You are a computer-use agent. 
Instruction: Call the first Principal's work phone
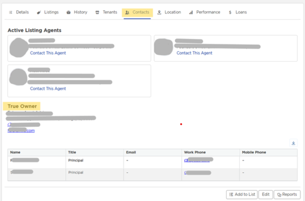[197, 160]
